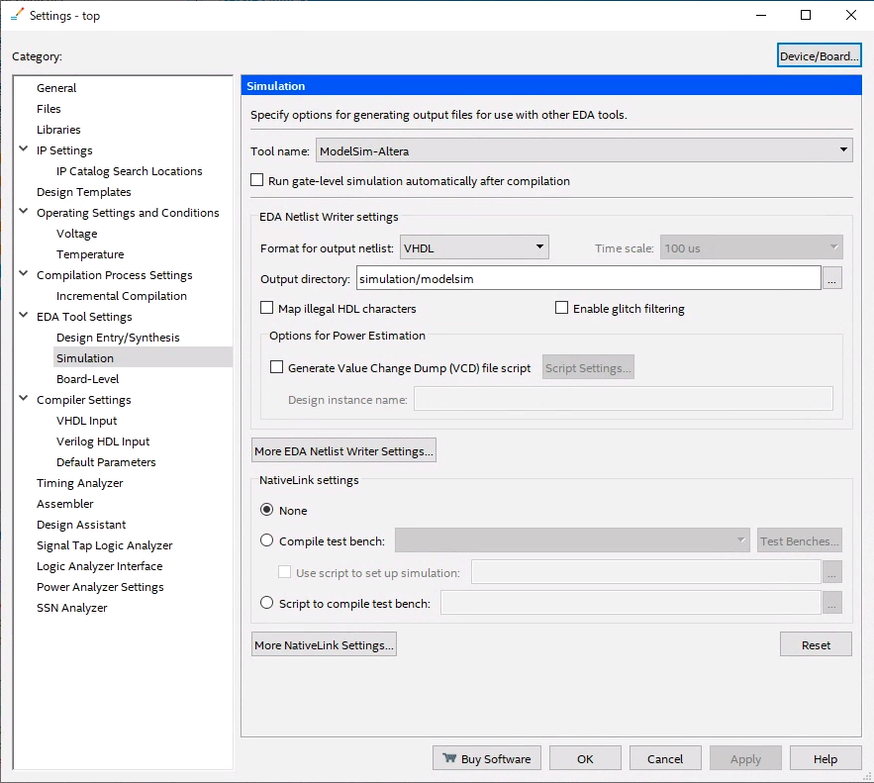Browse for script to compile test bench
This screenshot has height=783, width=874.
[831, 602]
